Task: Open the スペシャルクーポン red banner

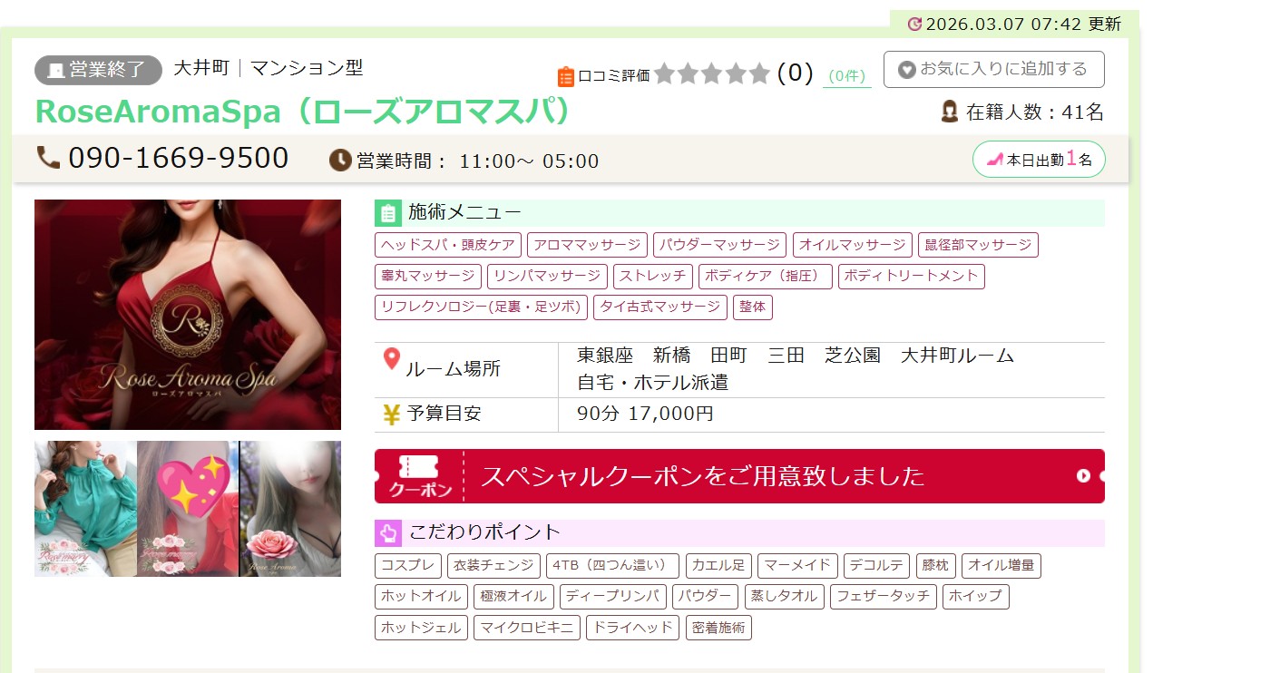Action: 739,476
